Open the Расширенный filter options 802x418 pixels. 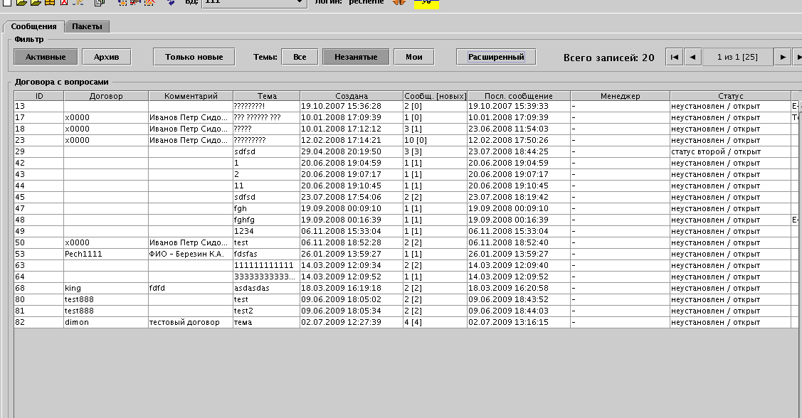click(x=495, y=56)
